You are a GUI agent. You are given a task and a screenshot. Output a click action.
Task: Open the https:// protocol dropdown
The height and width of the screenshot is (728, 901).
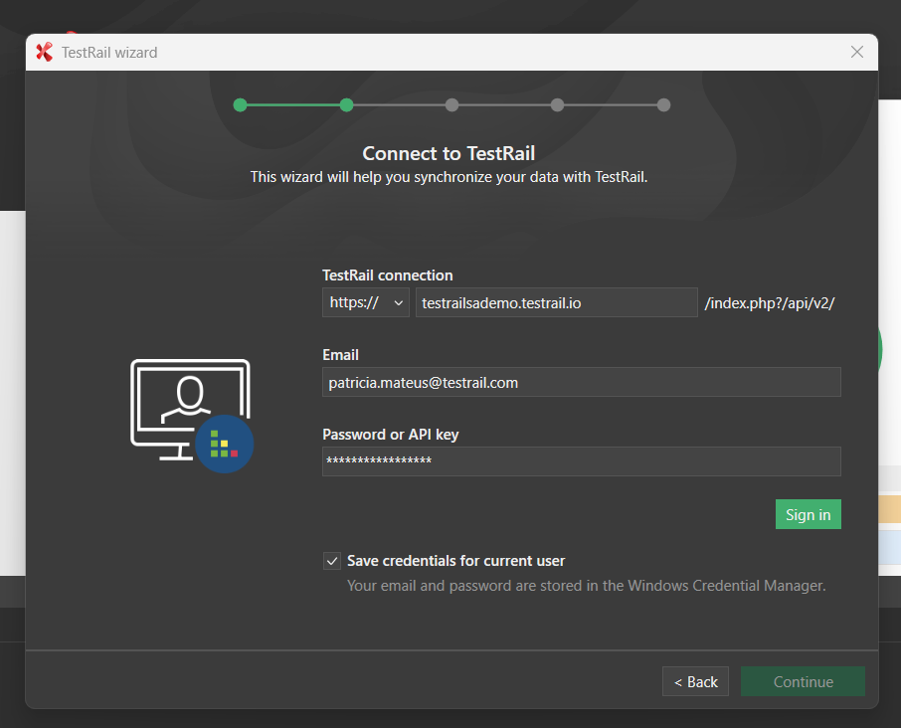tap(365, 302)
